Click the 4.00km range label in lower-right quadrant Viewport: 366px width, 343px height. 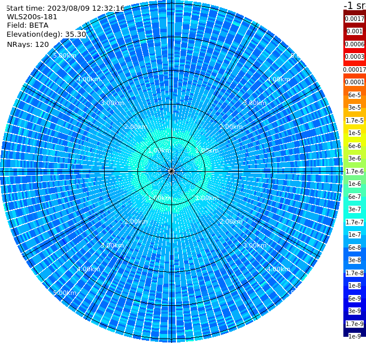coord(279,269)
